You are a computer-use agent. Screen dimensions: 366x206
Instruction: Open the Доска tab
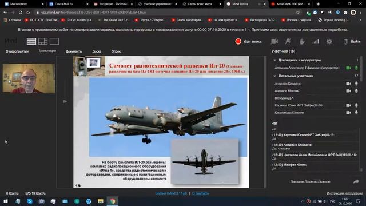[x=97, y=51]
